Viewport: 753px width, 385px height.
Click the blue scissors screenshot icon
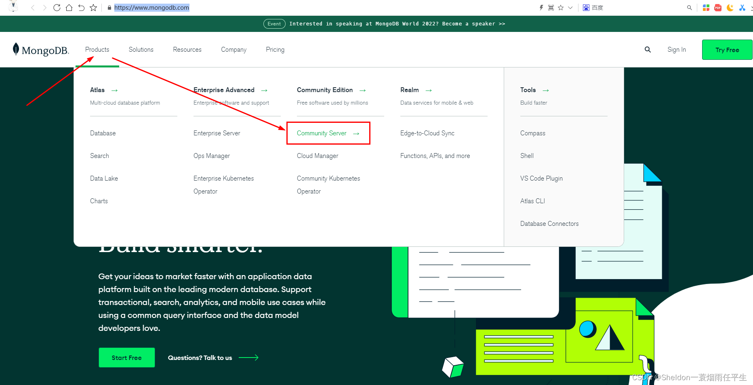(742, 8)
